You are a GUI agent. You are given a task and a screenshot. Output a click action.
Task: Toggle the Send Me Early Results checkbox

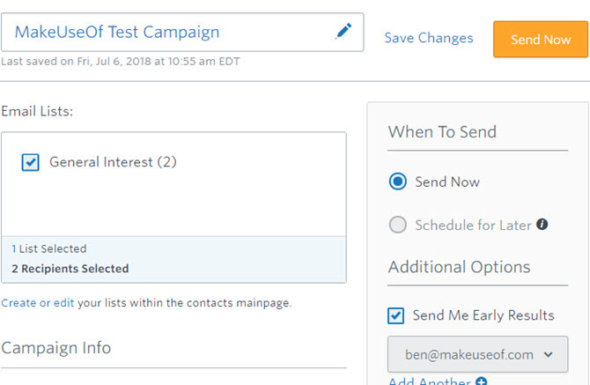pos(396,315)
